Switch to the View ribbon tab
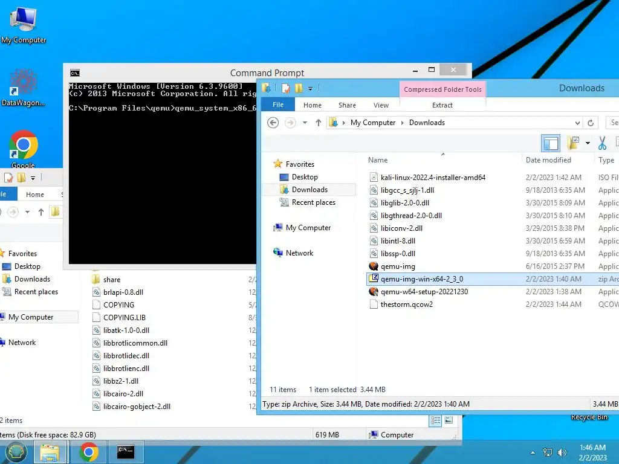The height and width of the screenshot is (464, 619). pyautogui.click(x=381, y=105)
